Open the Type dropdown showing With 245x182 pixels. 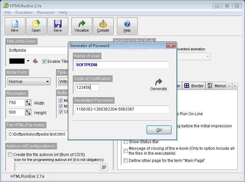[x=63, y=82]
